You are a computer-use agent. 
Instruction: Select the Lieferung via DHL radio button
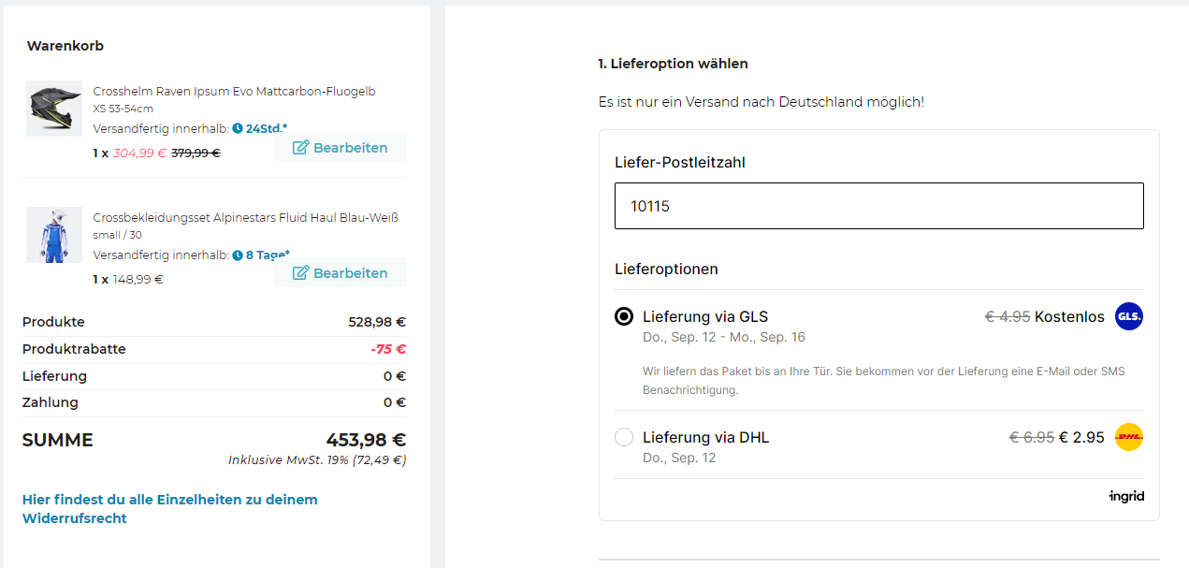[x=624, y=437]
